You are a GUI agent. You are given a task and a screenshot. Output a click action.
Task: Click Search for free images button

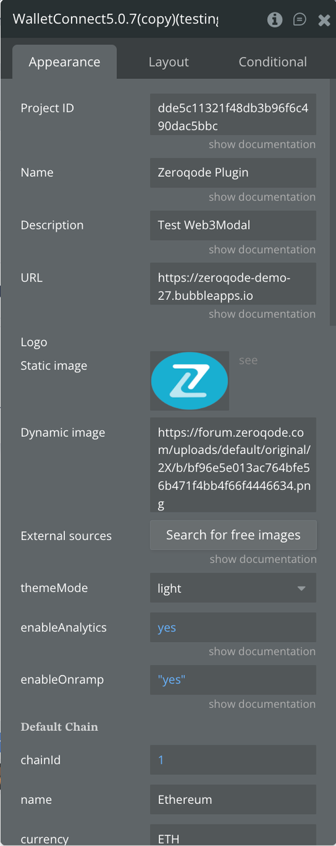point(233,535)
